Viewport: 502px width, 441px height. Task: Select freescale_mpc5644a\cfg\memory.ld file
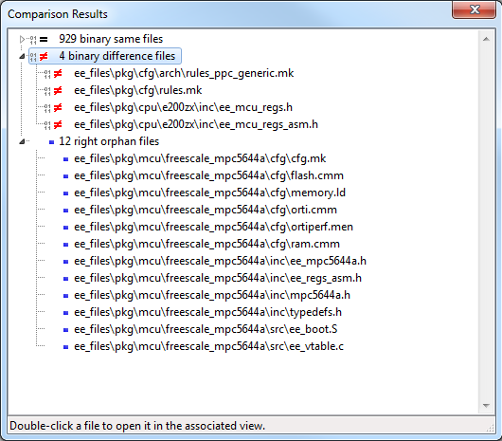point(209,193)
